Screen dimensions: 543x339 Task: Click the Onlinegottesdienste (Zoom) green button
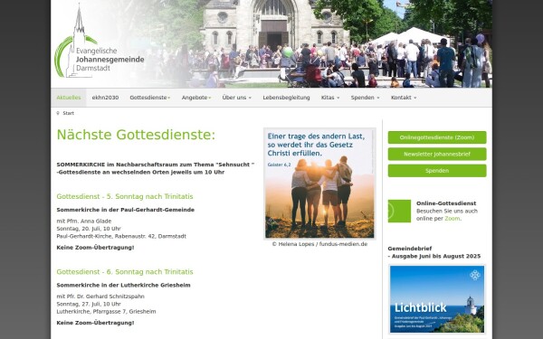coord(437,137)
